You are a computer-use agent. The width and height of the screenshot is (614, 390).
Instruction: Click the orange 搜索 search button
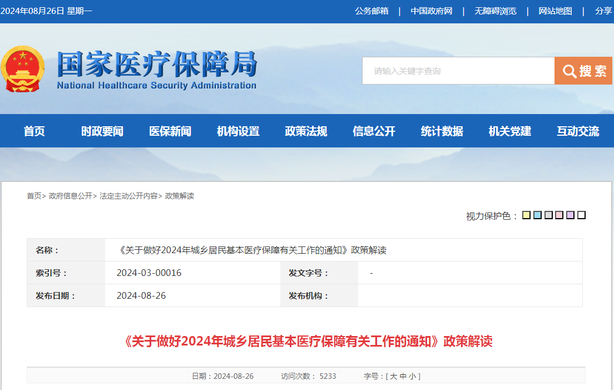coord(583,71)
